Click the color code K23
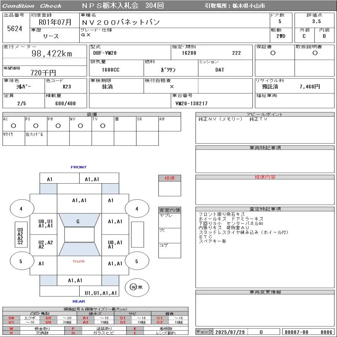The image size is (337, 337). (x=67, y=87)
